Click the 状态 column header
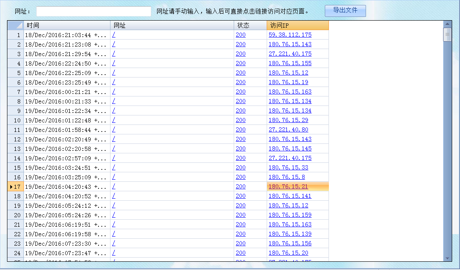The height and width of the screenshot is (270, 460). click(250, 26)
